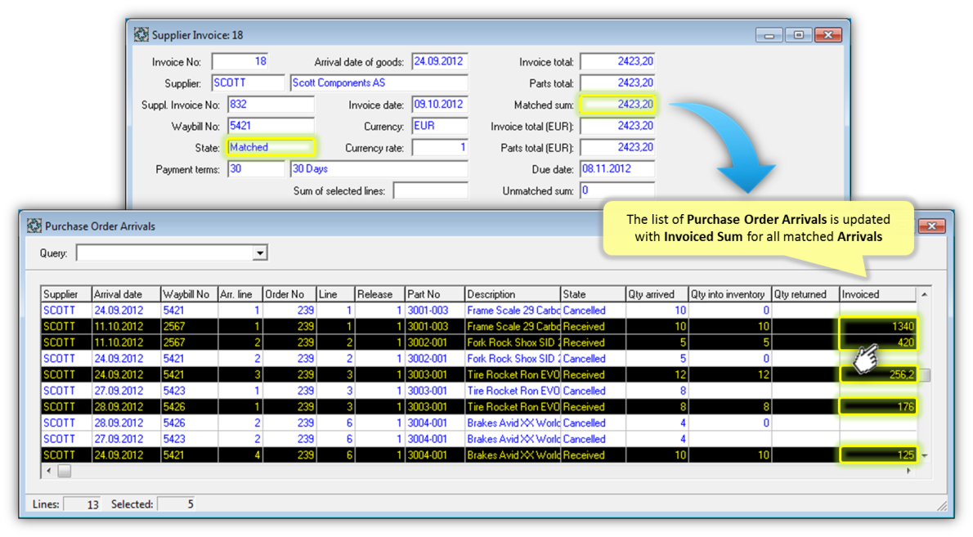This screenshot has height=537, width=973.
Task: Minimize the Supplier Invoice window
Action: 769,35
